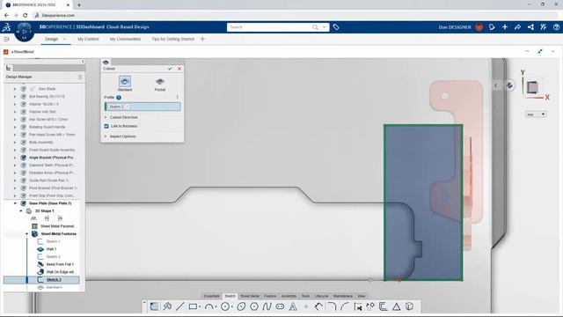Switch to the Assembly toolbar tab
563x317 pixels.
coord(289,296)
